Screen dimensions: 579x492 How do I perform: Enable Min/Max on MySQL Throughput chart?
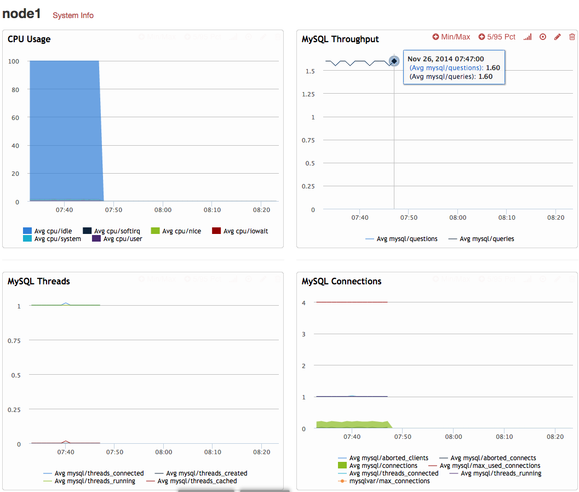tap(451, 37)
